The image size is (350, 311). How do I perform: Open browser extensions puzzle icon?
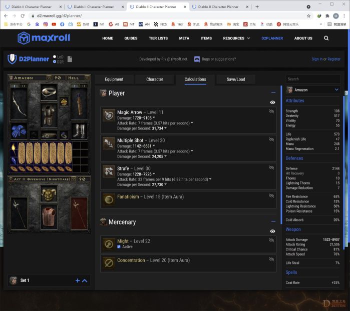(327, 16)
